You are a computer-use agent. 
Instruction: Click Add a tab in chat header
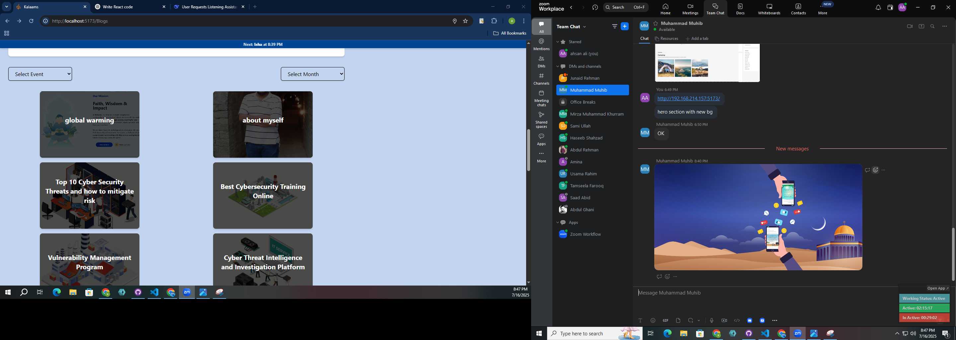[697, 39]
